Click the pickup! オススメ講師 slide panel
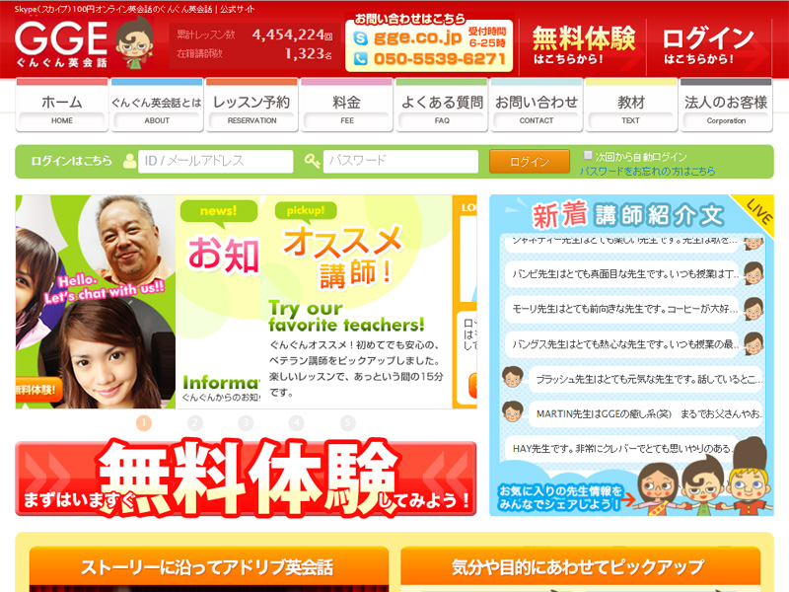This screenshot has width=789, height=592. [x=356, y=302]
